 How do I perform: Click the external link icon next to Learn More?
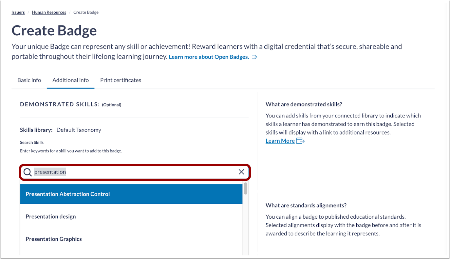pyautogui.click(x=301, y=141)
